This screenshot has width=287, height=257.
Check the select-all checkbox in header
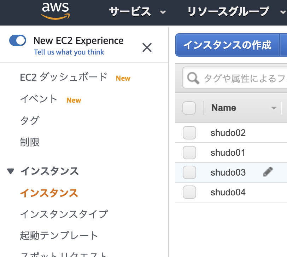(189, 108)
